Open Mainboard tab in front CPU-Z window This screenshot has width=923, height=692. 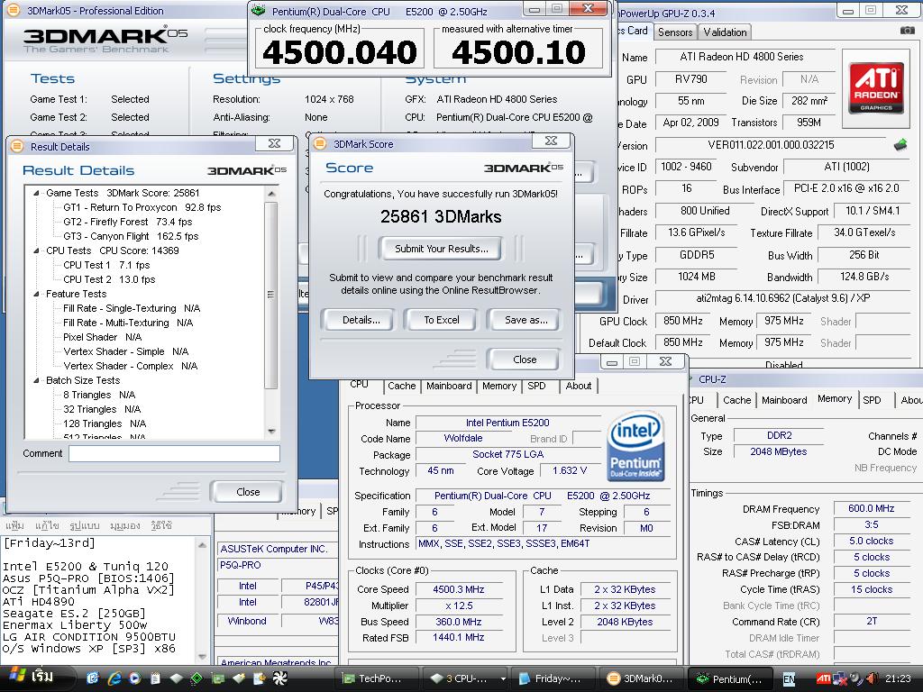449,386
